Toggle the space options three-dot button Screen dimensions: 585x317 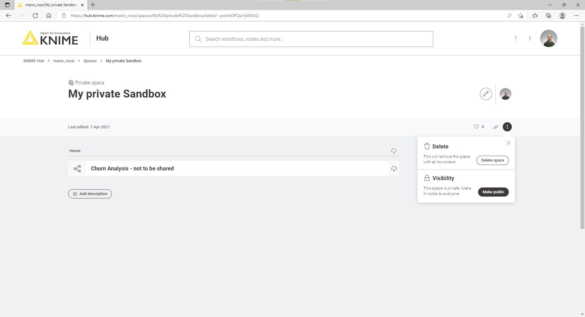click(x=507, y=127)
